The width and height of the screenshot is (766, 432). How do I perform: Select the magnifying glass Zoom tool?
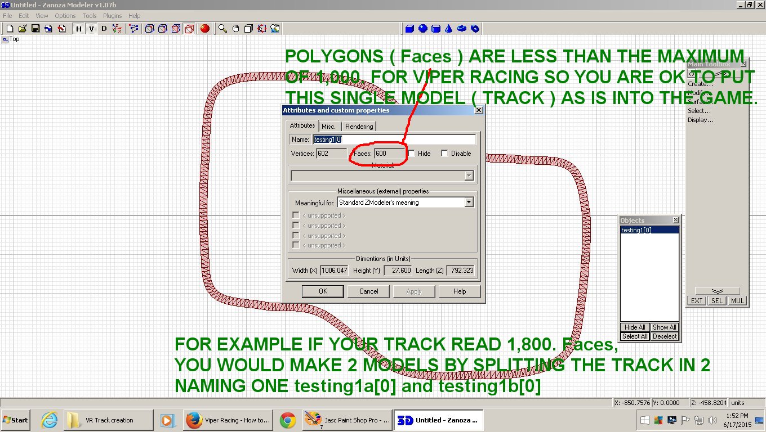(x=223, y=29)
